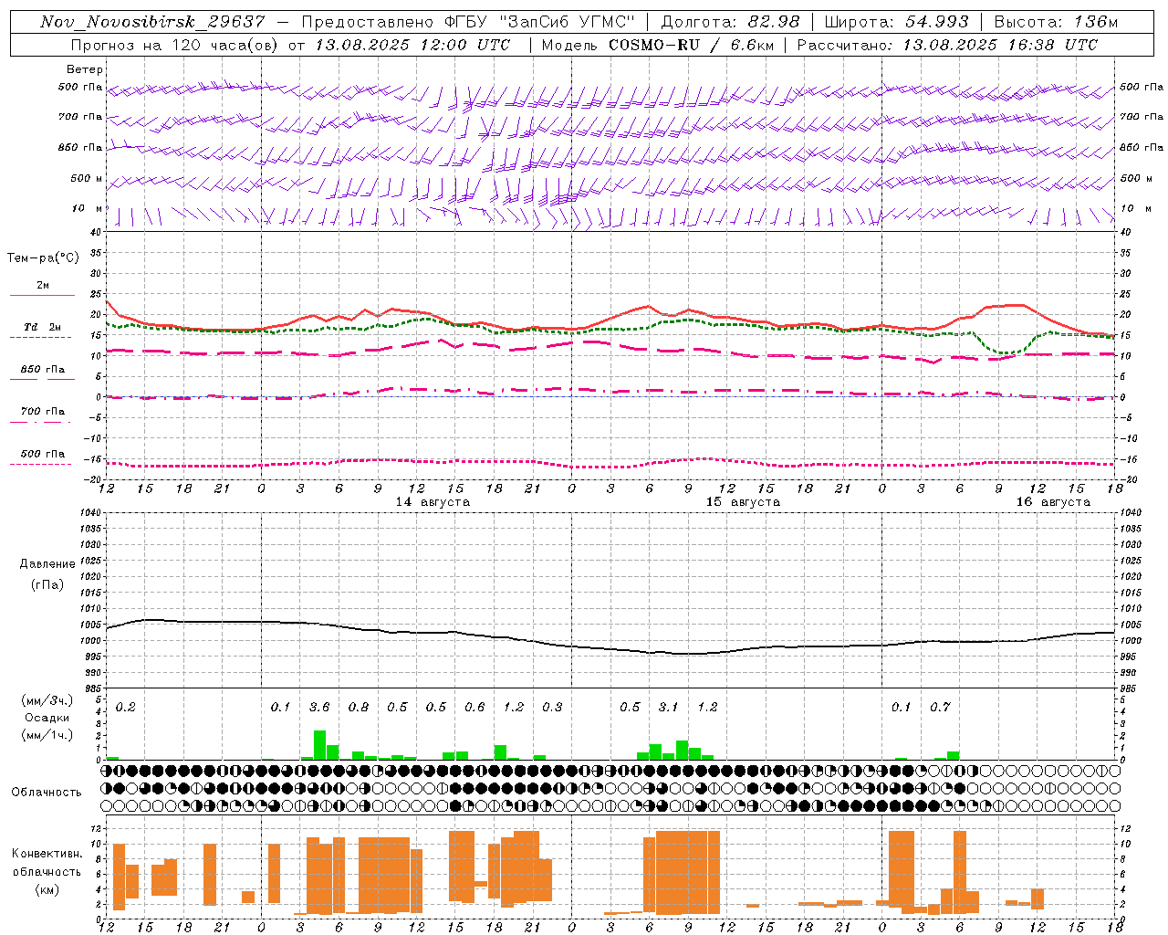This screenshot has height=935, width=1168.
Task: Click the 16 августа date label
Action: pos(1053,502)
